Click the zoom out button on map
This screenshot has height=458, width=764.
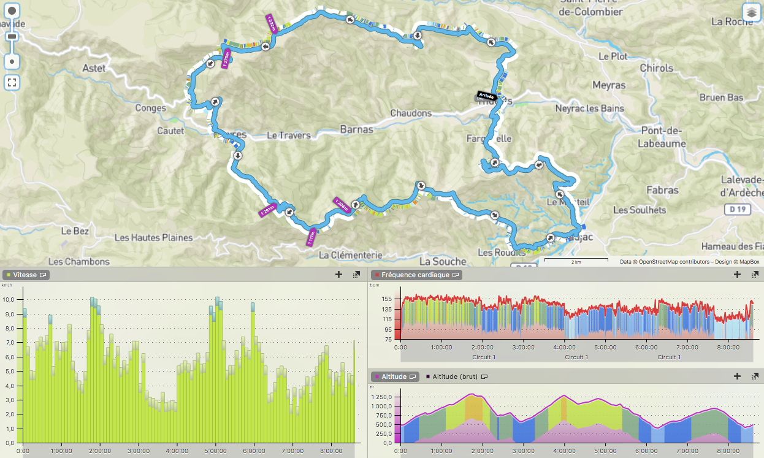12,61
